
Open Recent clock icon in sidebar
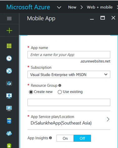tap(9, 58)
